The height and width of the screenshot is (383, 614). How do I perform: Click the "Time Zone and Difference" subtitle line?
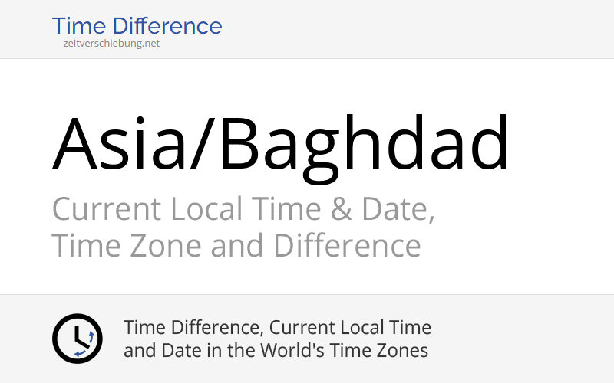click(236, 247)
